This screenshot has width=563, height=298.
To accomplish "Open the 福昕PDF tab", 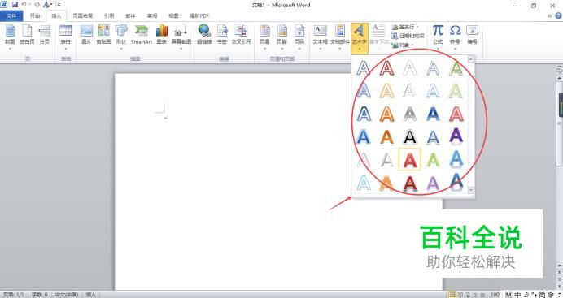I will click(x=199, y=15).
